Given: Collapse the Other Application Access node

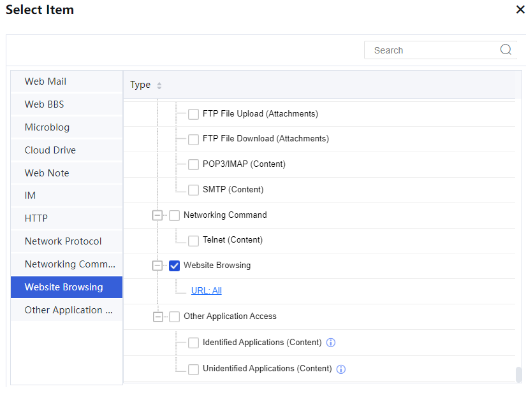Looking at the screenshot, I should point(157,316).
